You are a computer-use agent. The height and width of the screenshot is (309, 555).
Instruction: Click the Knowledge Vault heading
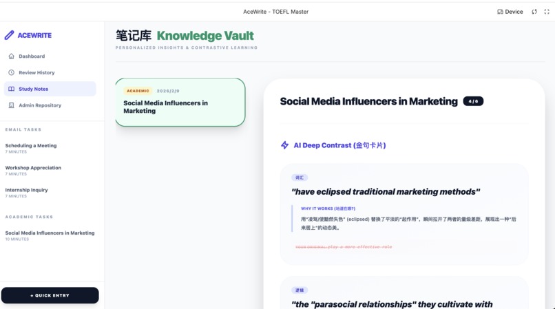point(205,36)
